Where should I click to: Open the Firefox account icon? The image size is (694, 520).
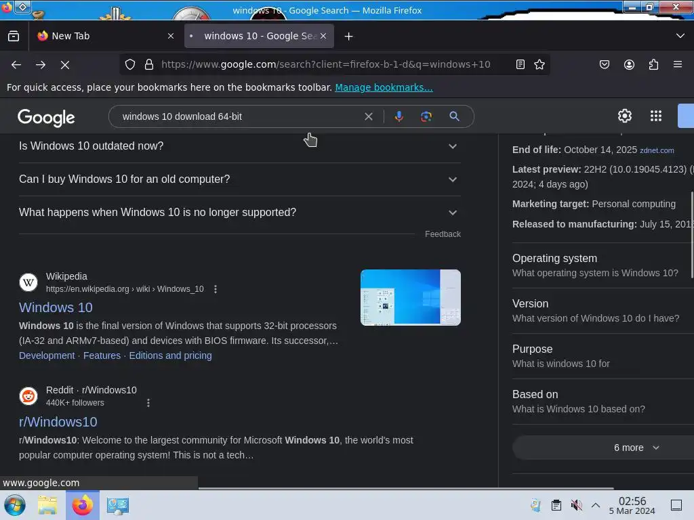[629, 64]
